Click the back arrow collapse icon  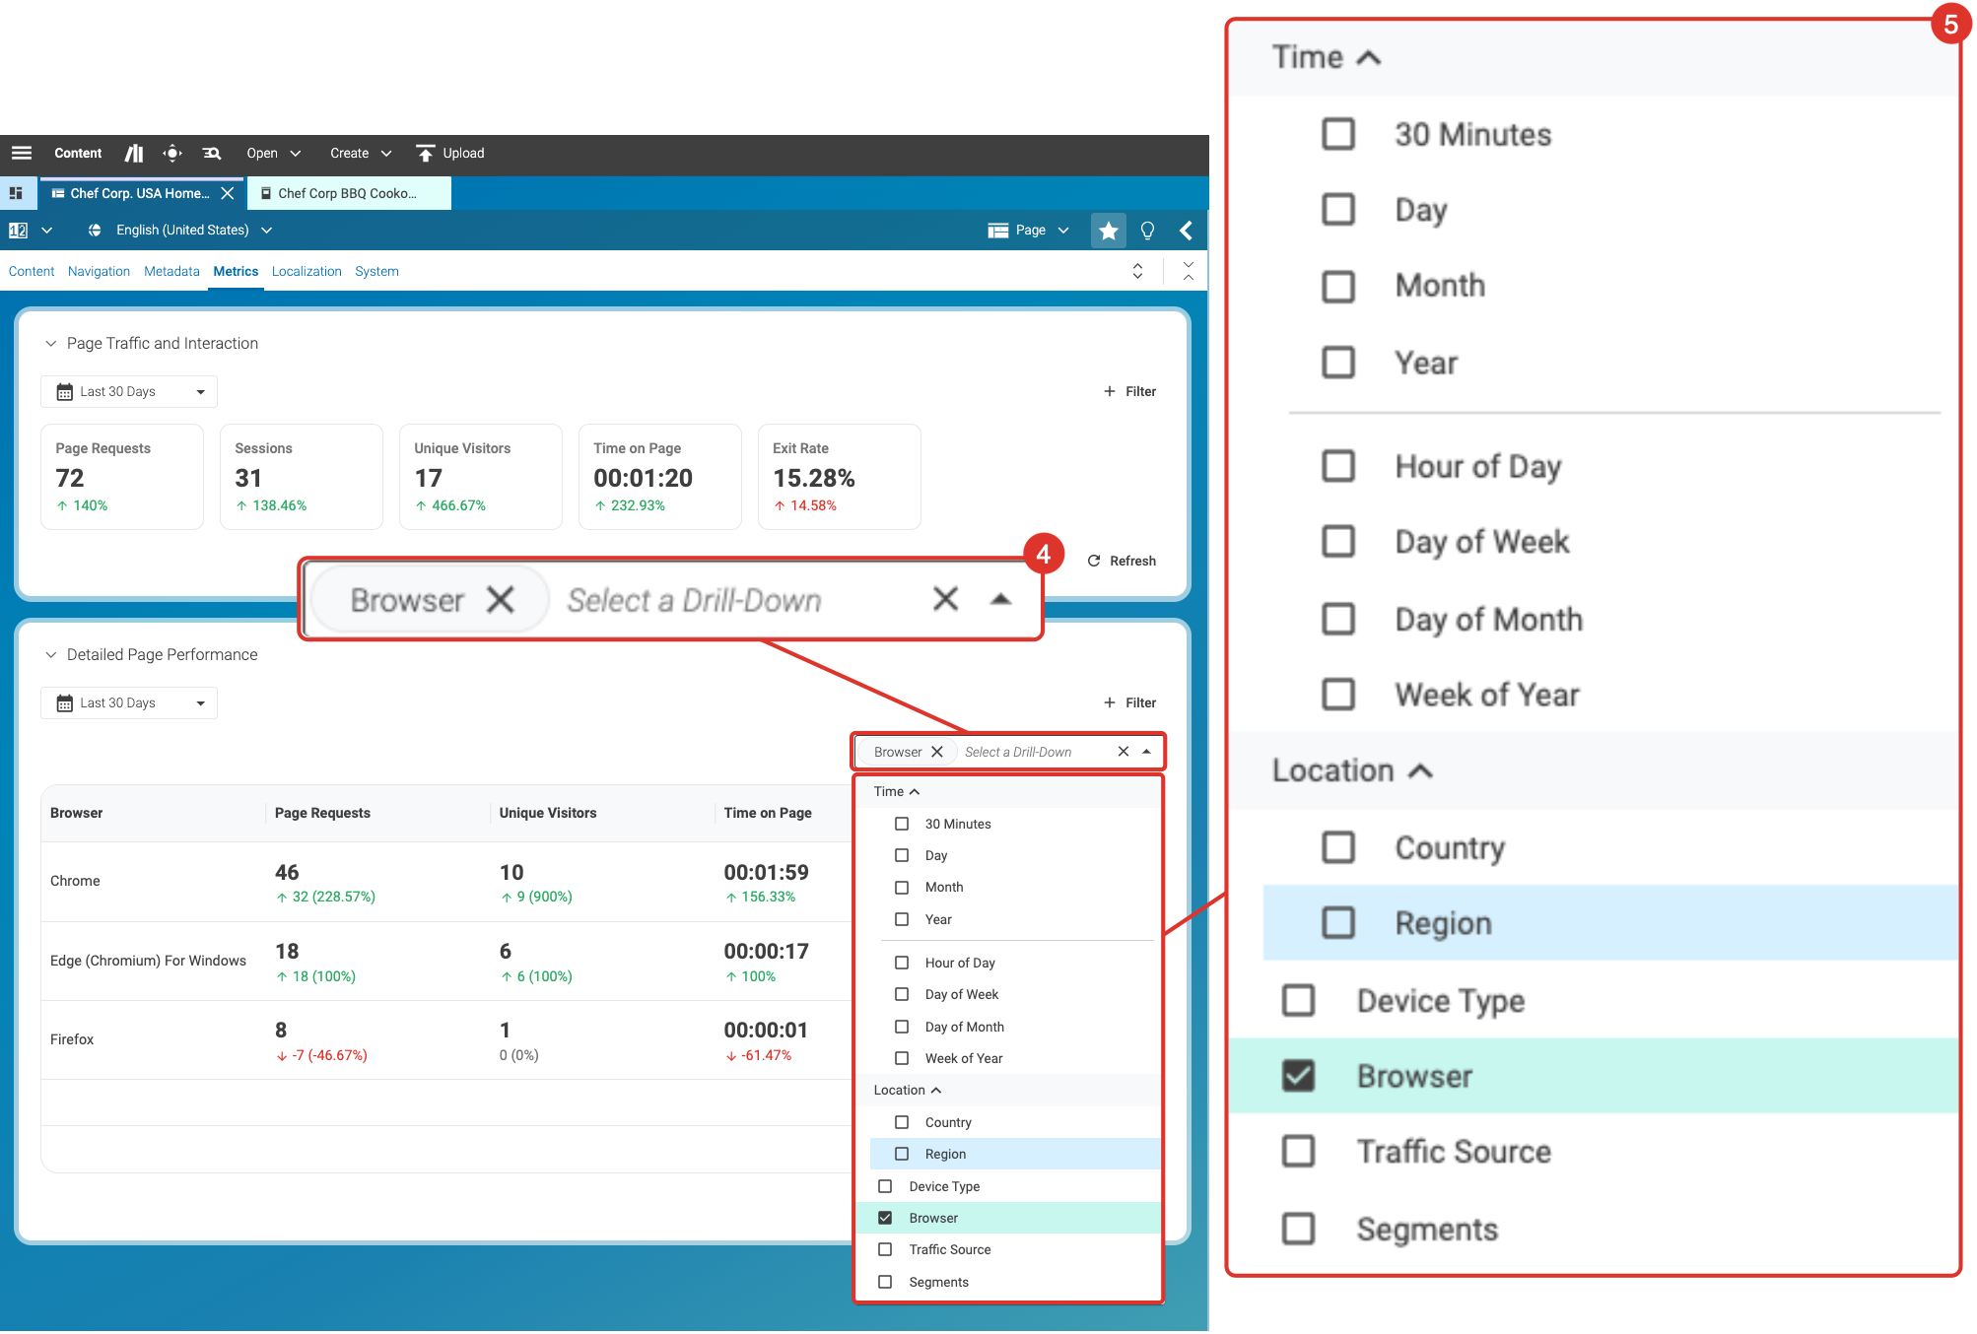pyautogui.click(x=1187, y=231)
